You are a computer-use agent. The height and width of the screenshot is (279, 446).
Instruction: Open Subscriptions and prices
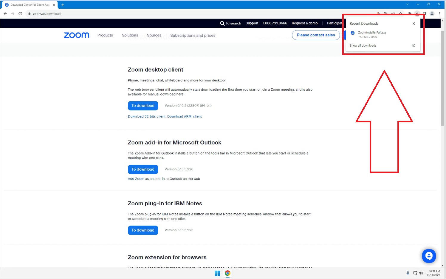[193, 36]
